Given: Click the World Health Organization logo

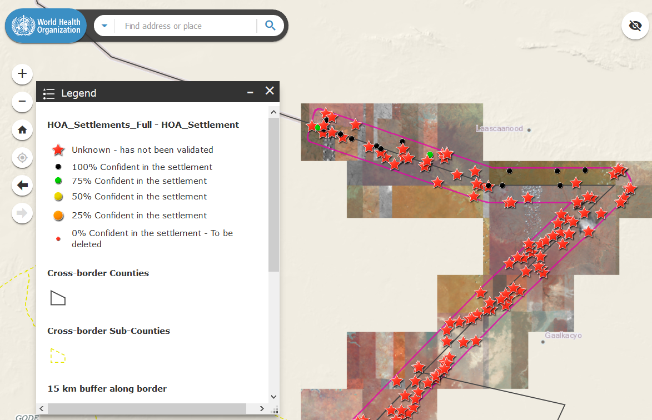Looking at the screenshot, I should click(x=47, y=26).
